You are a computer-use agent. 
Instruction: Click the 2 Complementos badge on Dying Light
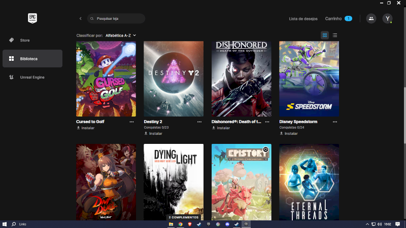coord(184,217)
